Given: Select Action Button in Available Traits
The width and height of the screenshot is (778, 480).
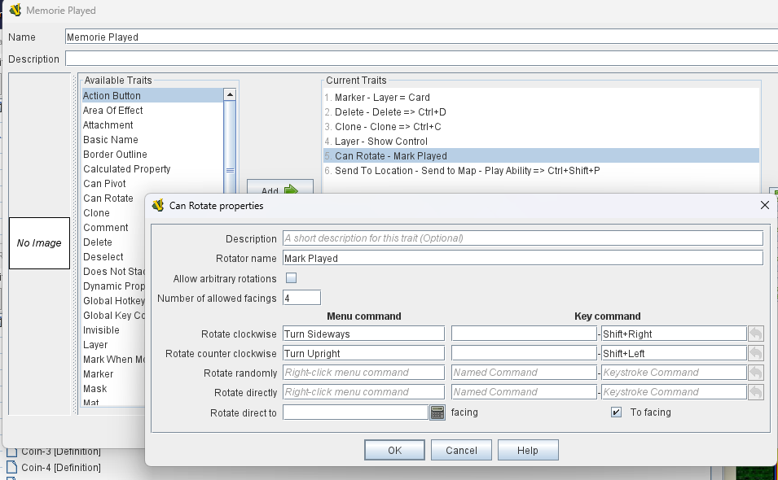Looking at the screenshot, I should (153, 96).
